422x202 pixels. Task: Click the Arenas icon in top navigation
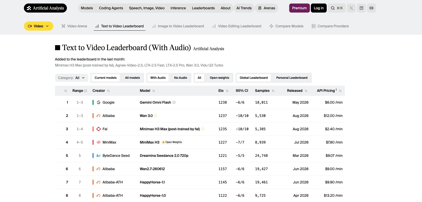coord(260,8)
